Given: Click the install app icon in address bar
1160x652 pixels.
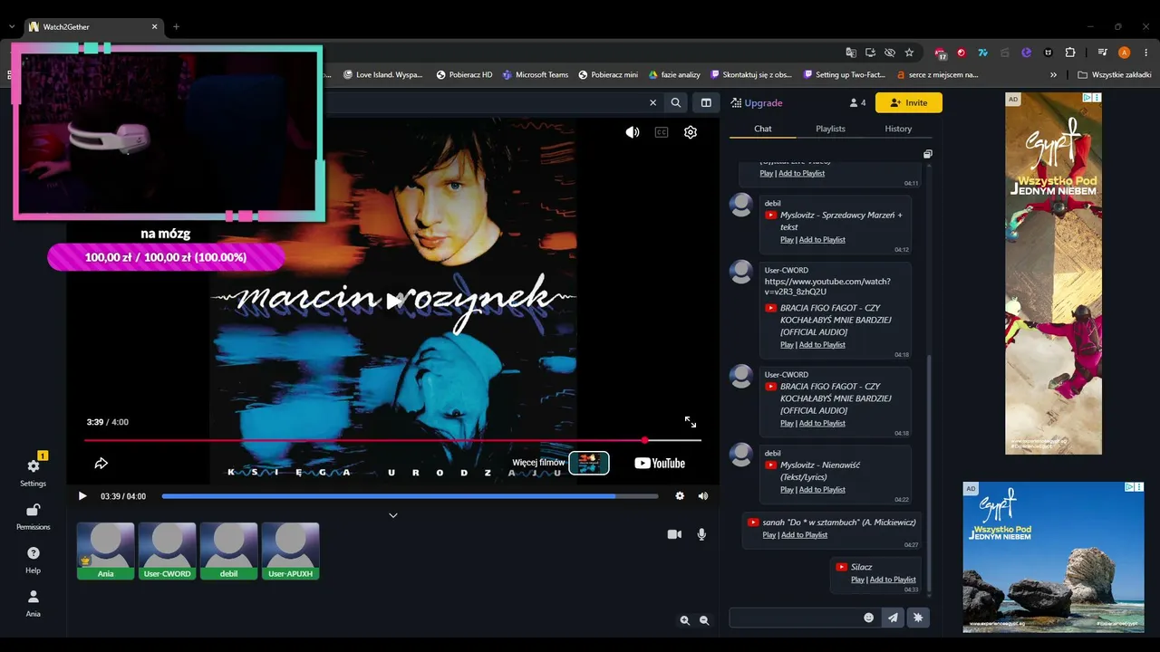Looking at the screenshot, I should [870, 53].
